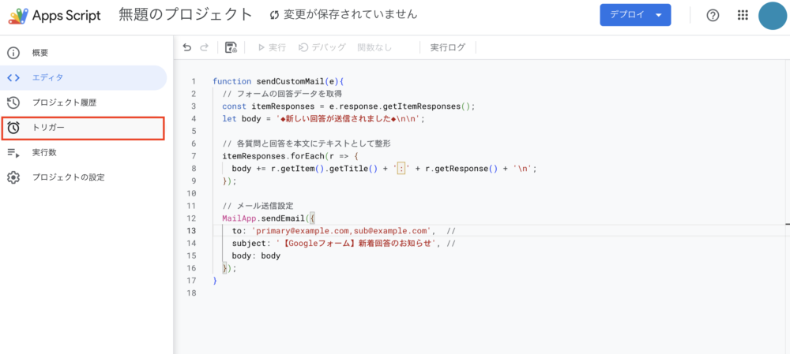The image size is (790, 354).
Task: Click the getItemResponses() call on line 3
Action: (427, 106)
